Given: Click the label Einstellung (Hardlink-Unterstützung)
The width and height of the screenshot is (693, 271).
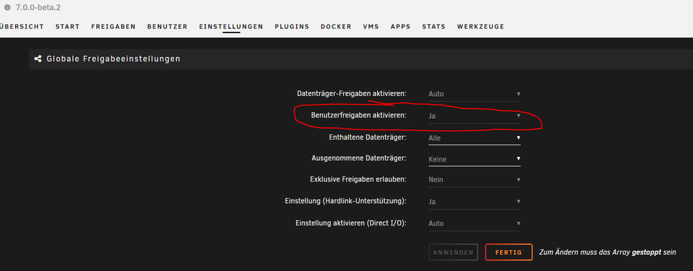Looking at the screenshot, I should coord(346,201).
